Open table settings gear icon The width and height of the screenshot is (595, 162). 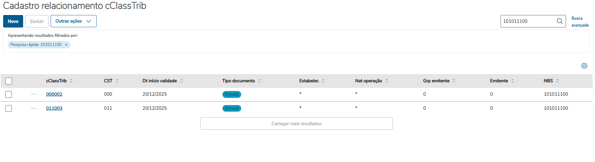coord(584,66)
